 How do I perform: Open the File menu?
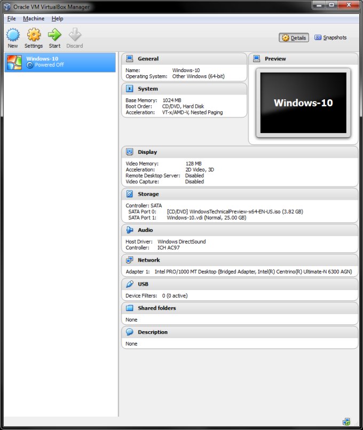coord(12,18)
